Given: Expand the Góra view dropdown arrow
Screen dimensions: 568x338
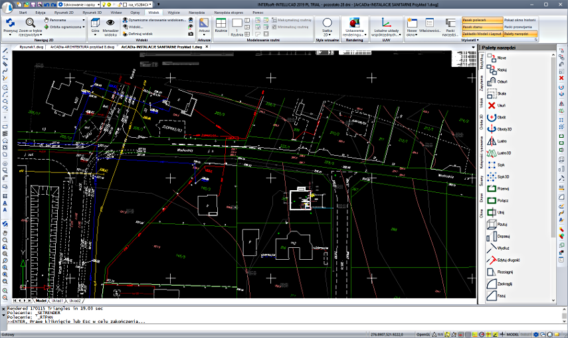Looking at the screenshot, I should (95, 35).
